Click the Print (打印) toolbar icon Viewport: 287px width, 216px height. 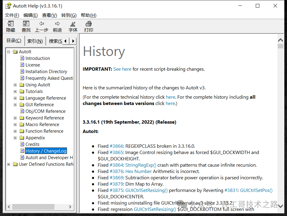click(x=89, y=24)
